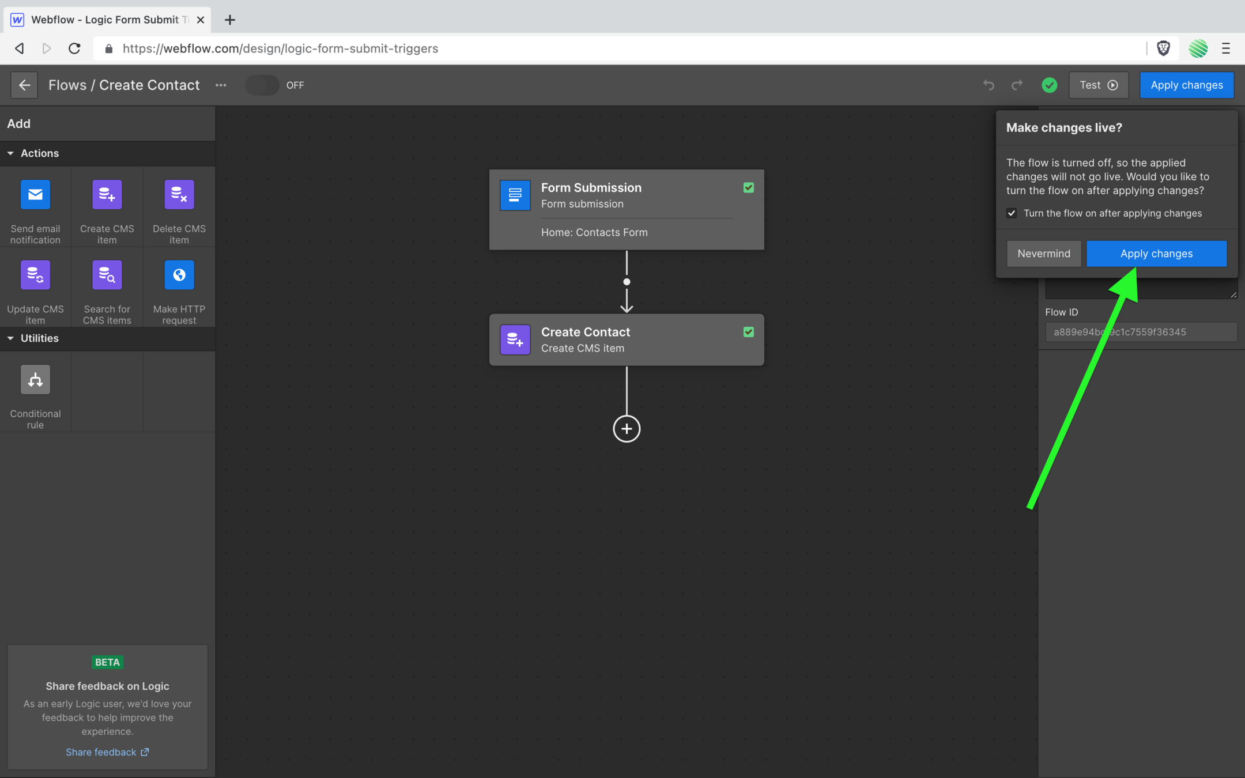Collapse the Actions section
This screenshot has width=1245, height=778.
click(x=10, y=153)
